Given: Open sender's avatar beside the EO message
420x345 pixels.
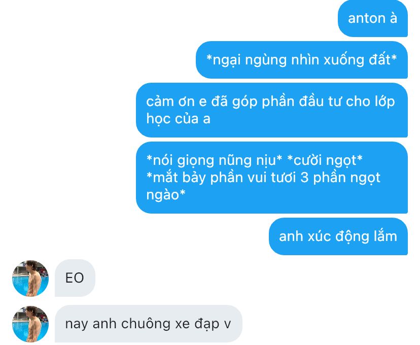Looking at the screenshot, I should [30, 278].
